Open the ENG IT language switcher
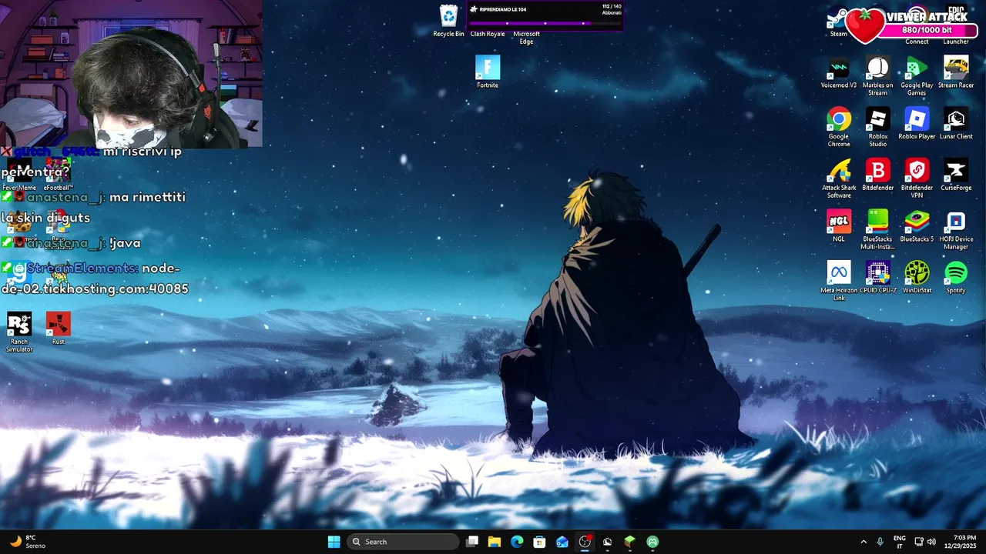The width and height of the screenshot is (986, 554). click(x=899, y=542)
